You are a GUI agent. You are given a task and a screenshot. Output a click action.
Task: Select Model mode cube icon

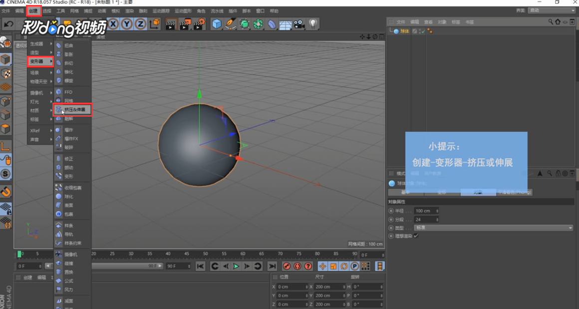5,59
